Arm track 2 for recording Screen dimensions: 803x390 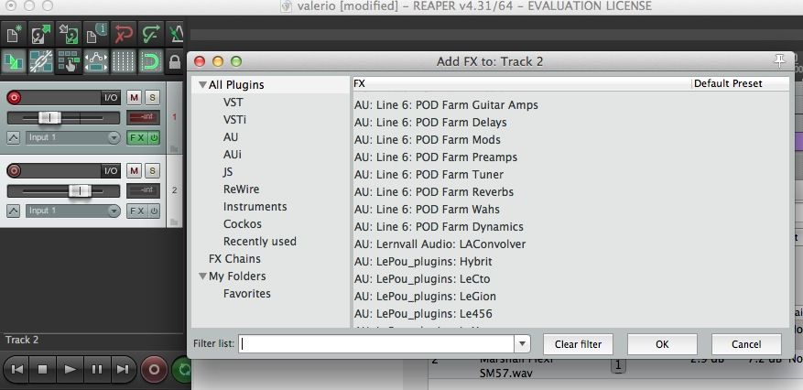[x=14, y=170]
